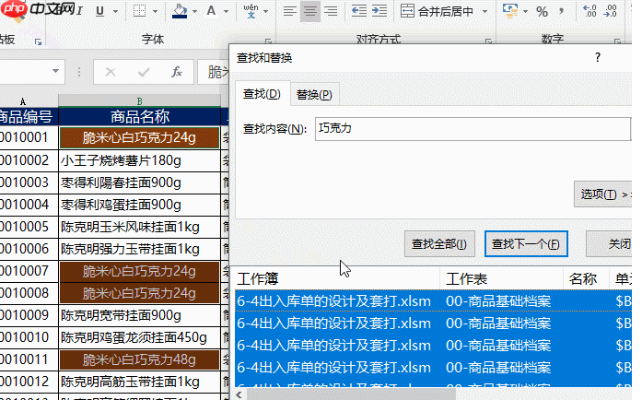Screen dimensions: 642x400
Task: Apply percent style
Action: coord(543,11)
